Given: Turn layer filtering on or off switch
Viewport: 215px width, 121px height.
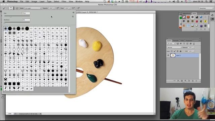Looking at the screenshot, I should tap(194, 44).
